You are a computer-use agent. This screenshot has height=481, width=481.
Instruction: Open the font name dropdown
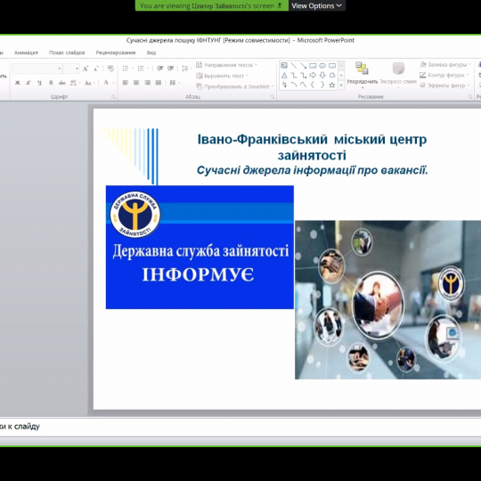tap(60, 69)
